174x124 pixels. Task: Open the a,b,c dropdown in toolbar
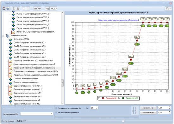[53, 9]
